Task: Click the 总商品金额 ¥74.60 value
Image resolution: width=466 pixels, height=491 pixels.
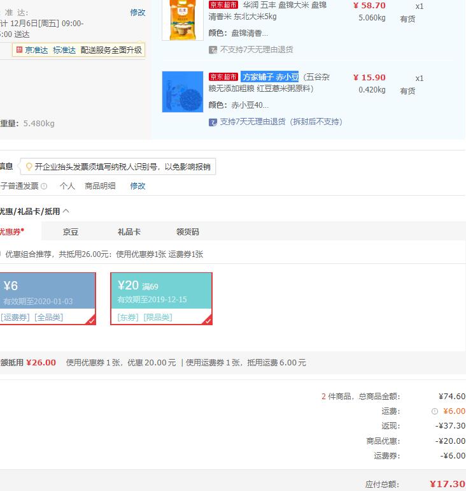Action: coord(452,397)
